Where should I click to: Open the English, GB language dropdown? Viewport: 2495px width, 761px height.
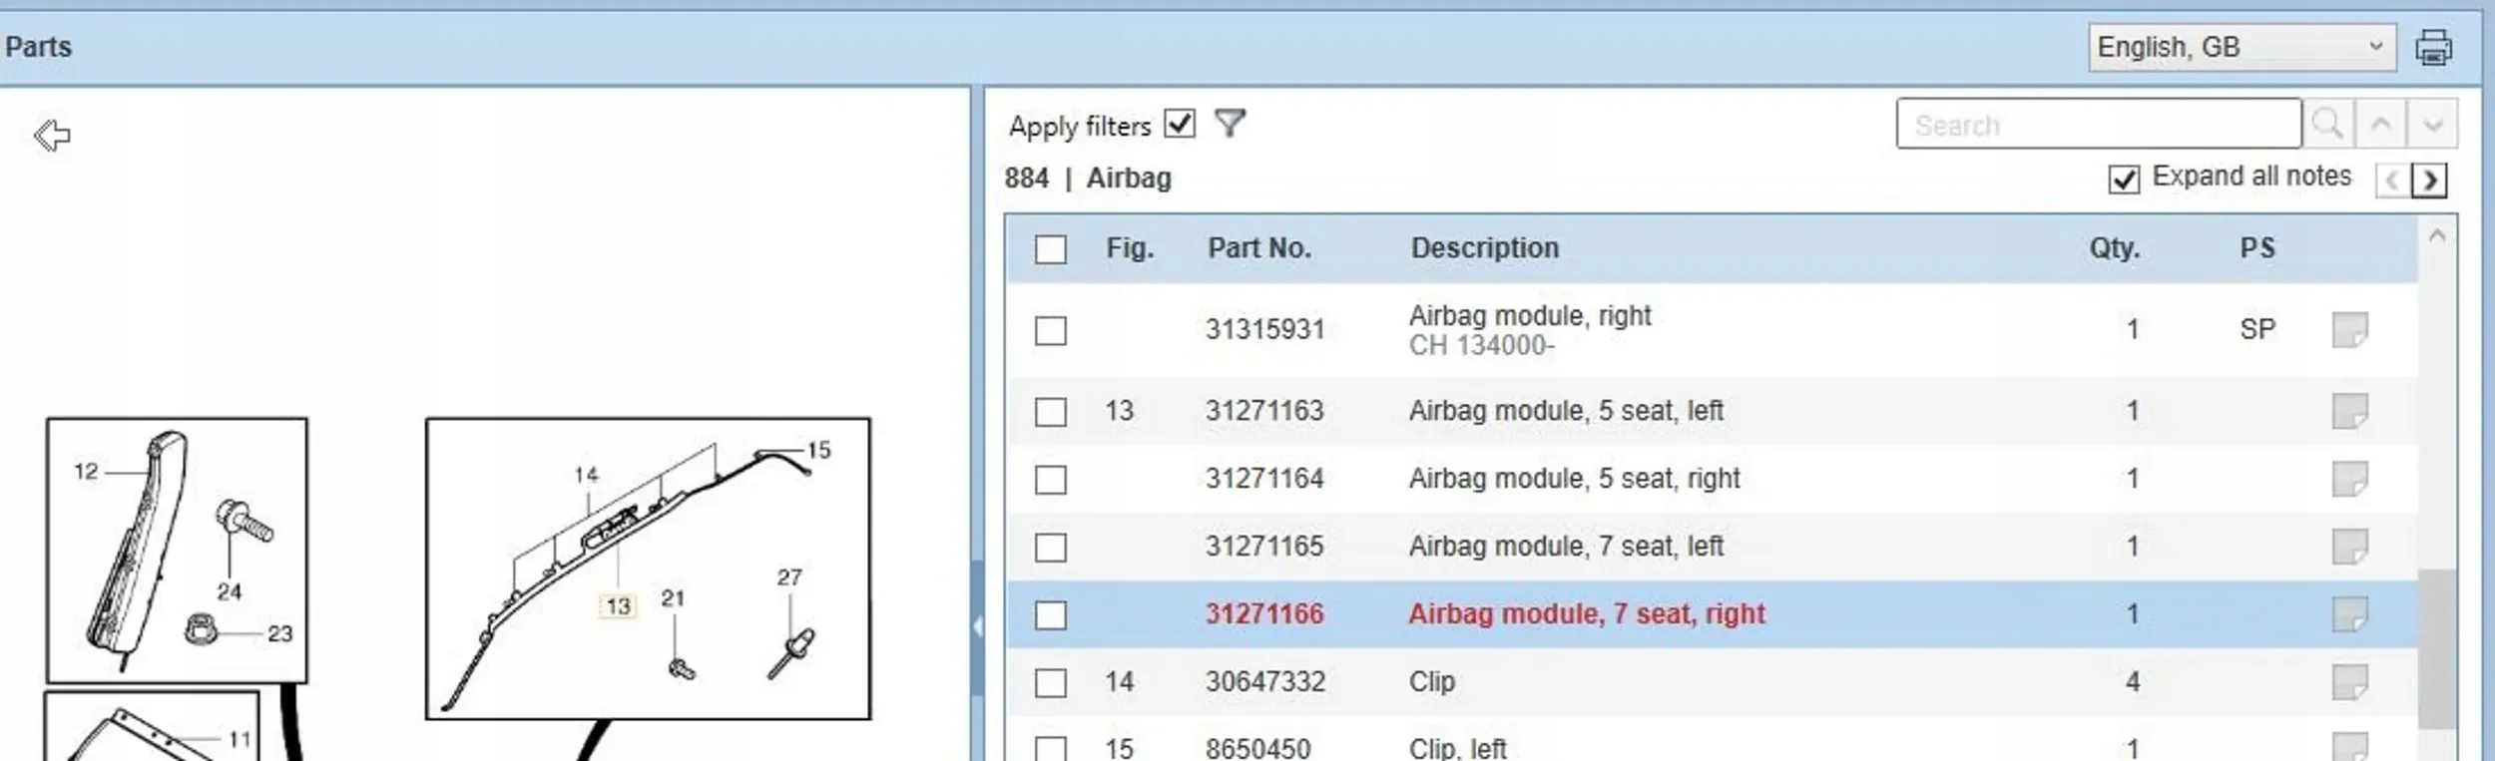(2241, 47)
